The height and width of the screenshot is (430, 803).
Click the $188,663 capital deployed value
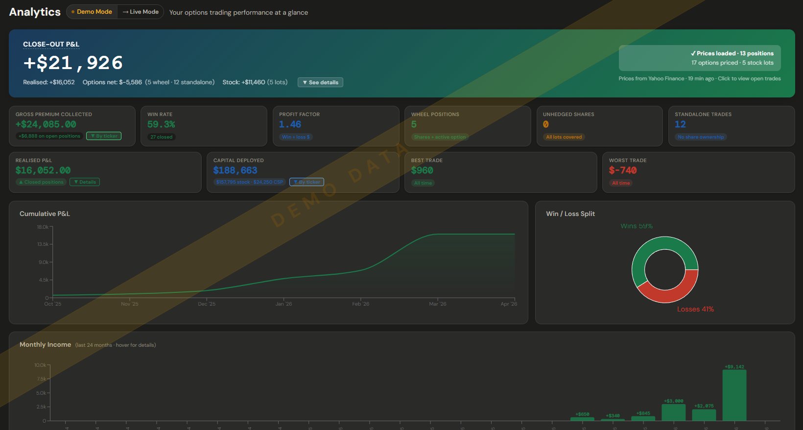tap(235, 170)
